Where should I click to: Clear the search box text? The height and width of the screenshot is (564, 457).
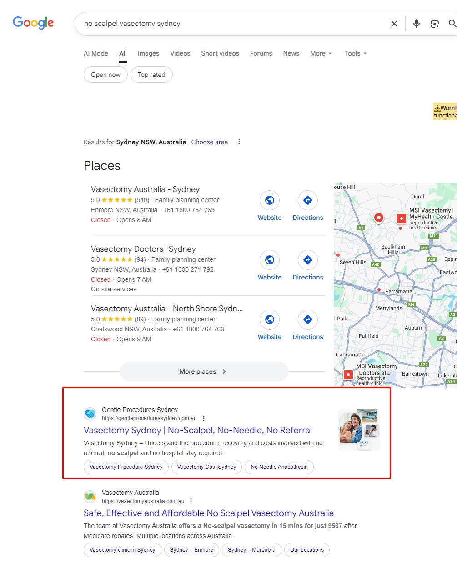pyautogui.click(x=394, y=24)
